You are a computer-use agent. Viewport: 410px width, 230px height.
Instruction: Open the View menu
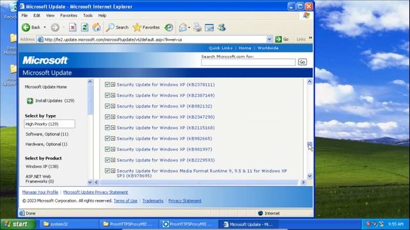[x=50, y=15]
